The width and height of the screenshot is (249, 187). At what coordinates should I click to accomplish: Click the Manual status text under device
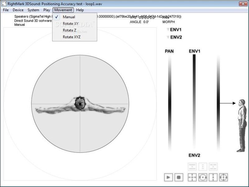[20, 25]
